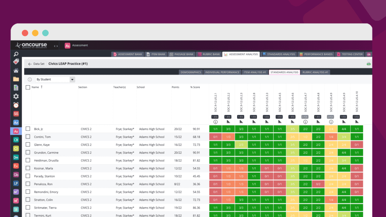This screenshot has height=217, width=386.
Task: Open the Performance Bands tab
Action: coord(316,54)
